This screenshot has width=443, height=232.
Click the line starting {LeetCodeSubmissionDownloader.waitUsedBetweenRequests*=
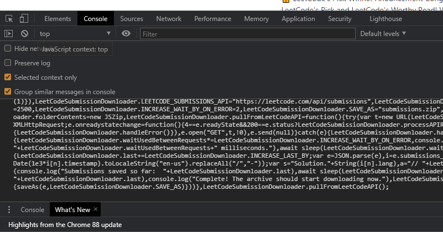pos(228,140)
